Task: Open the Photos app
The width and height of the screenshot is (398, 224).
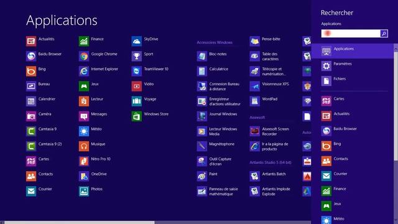Action: [x=84, y=191]
